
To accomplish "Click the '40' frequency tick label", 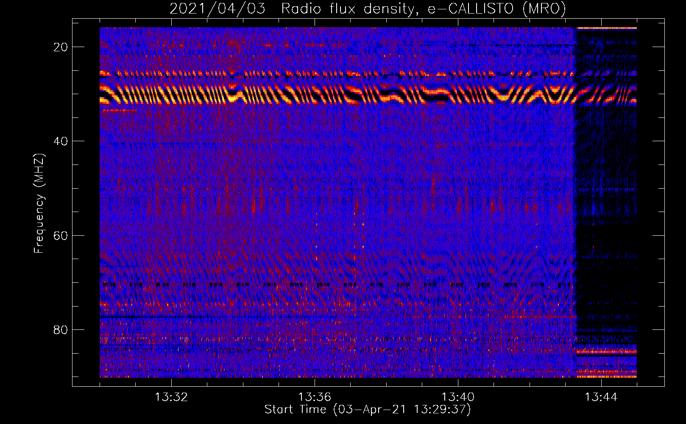I will (x=61, y=141).
